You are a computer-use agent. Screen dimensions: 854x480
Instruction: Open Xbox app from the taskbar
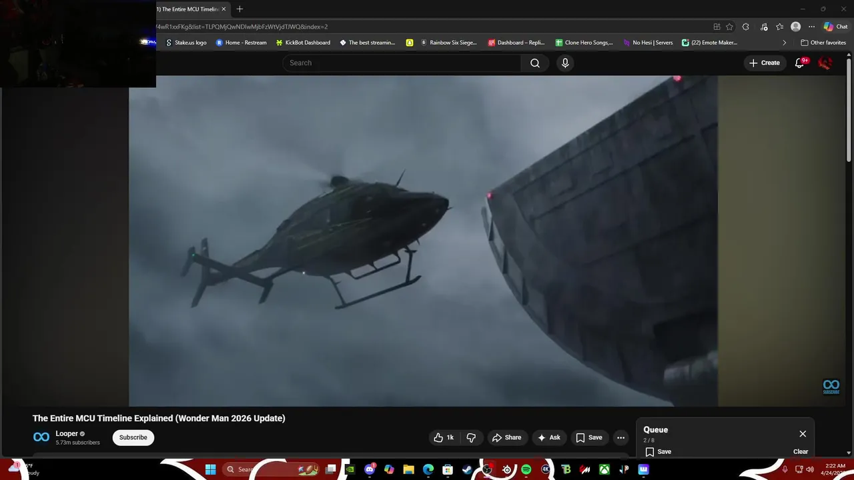tap(604, 469)
